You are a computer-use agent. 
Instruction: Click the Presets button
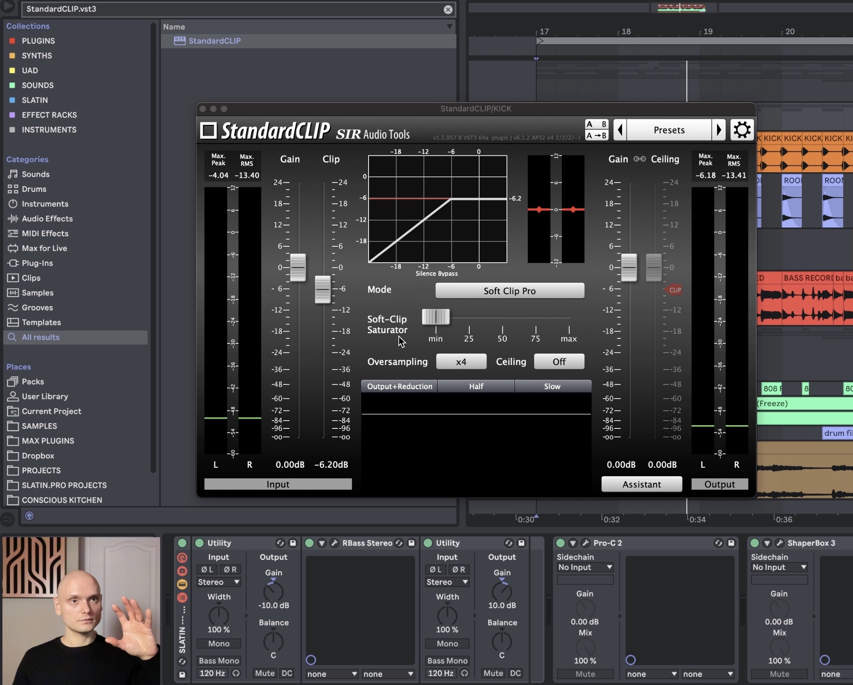[x=669, y=130]
